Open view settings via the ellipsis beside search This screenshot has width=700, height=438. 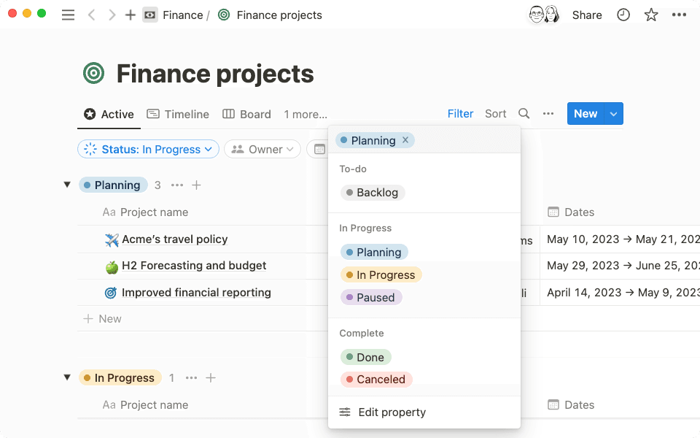pyautogui.click(x=548, y=114)
